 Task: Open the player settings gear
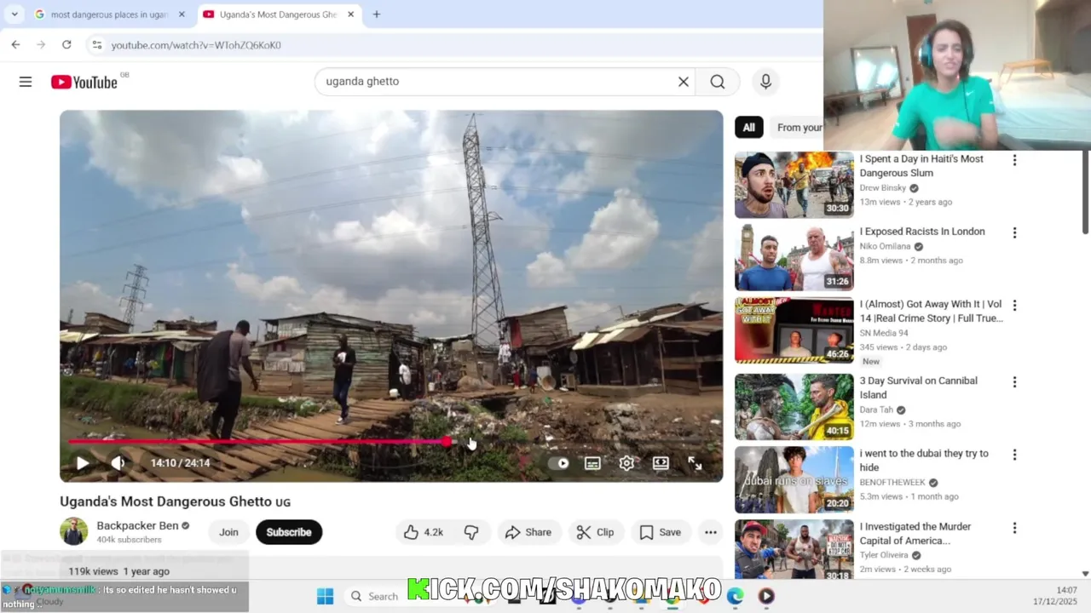pos(626,463)
